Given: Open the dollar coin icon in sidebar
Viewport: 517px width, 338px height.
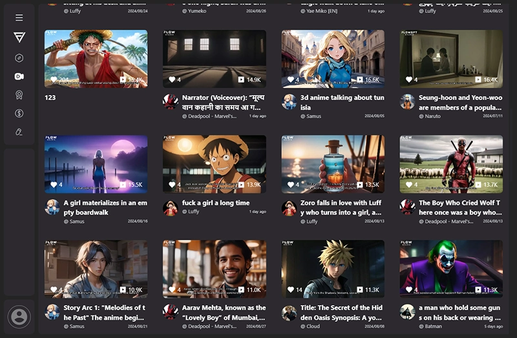Looking at the screenshot, I should pyautogui.click(x=19, y=114).
